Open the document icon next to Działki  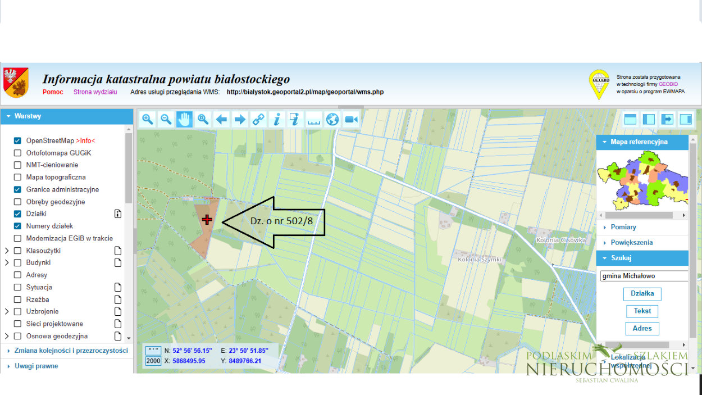tap(117, 214)
